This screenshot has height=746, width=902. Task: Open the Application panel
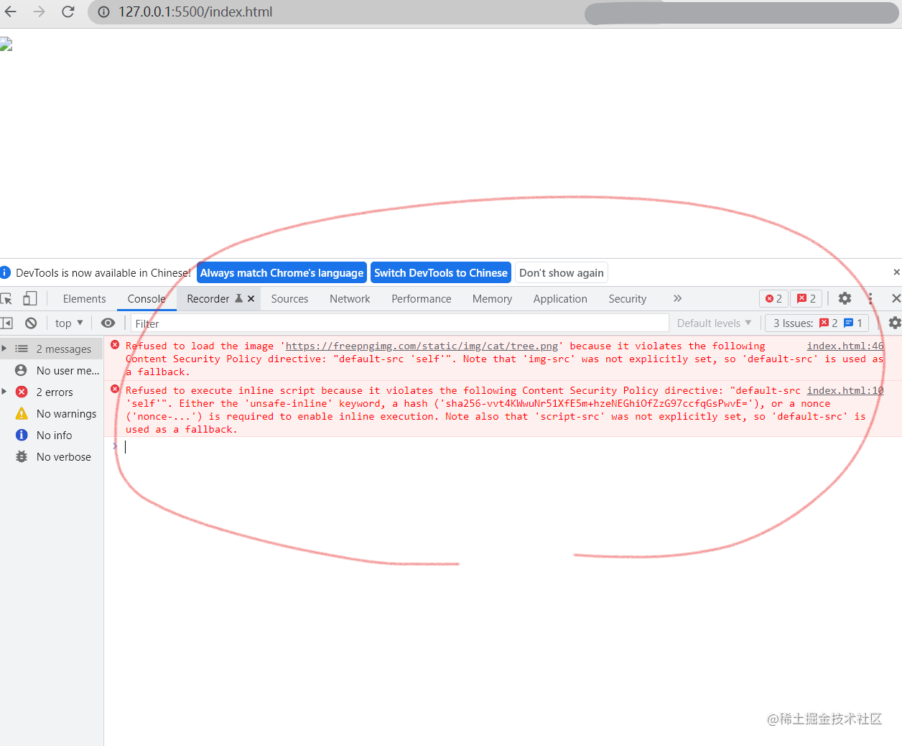point(559,298)
